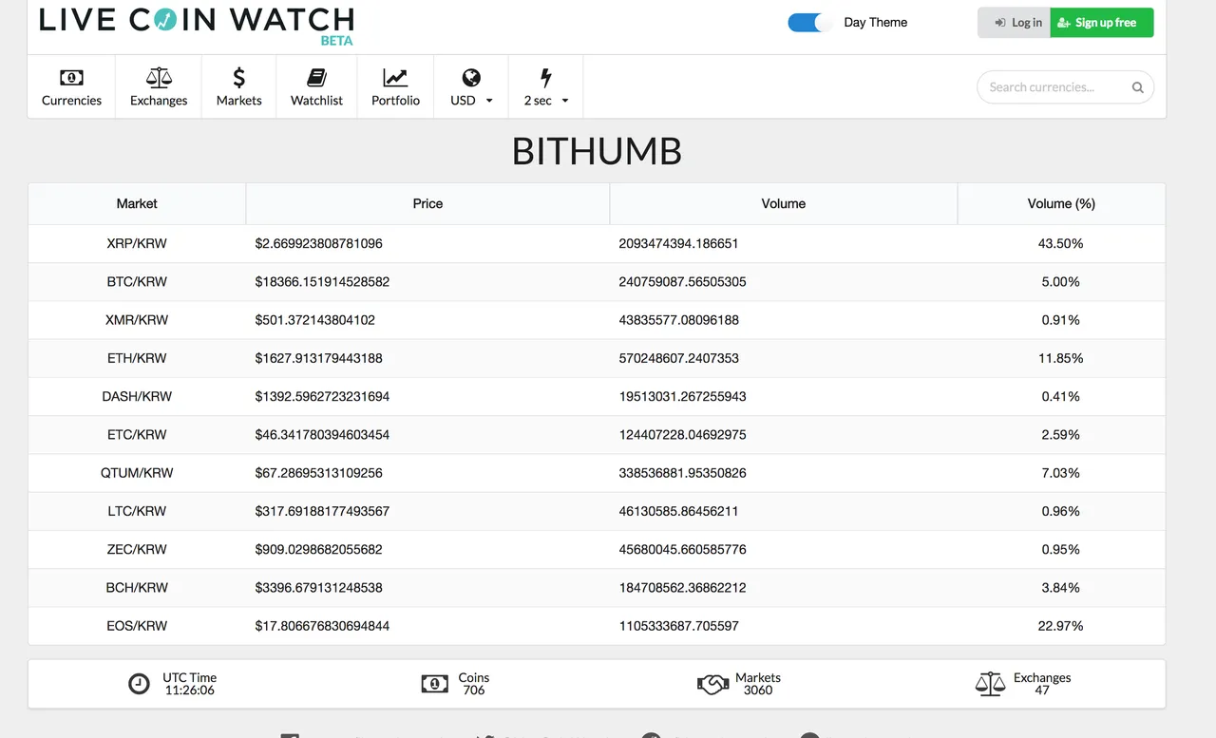The image size is (1216, 738).
Task: Open the Exchanges scale icon in navbar
Action: click(x=159, y=78)
